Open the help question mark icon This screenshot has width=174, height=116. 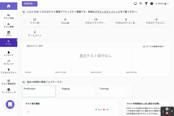pyautogui.click(x=152, y=4)
